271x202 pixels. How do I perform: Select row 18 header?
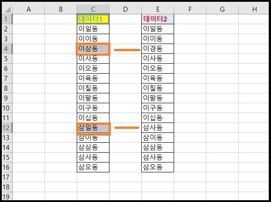tap(7, 187)
